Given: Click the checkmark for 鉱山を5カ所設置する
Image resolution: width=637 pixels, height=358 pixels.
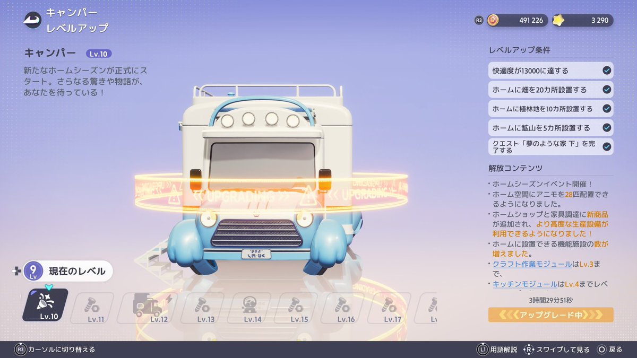Looking at the screenshot, I should 607,128.
